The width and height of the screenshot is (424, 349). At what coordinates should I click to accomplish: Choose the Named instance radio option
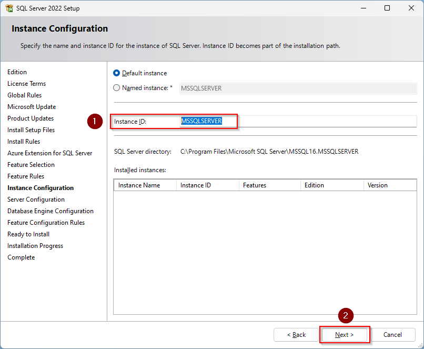click(117, 88)
